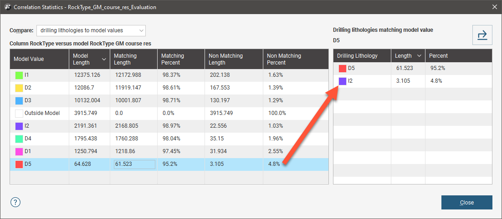Screen dimensions: 502x219
Task: Open the help question mark icon
Action: pyautogui.click(x=15, y=202)
